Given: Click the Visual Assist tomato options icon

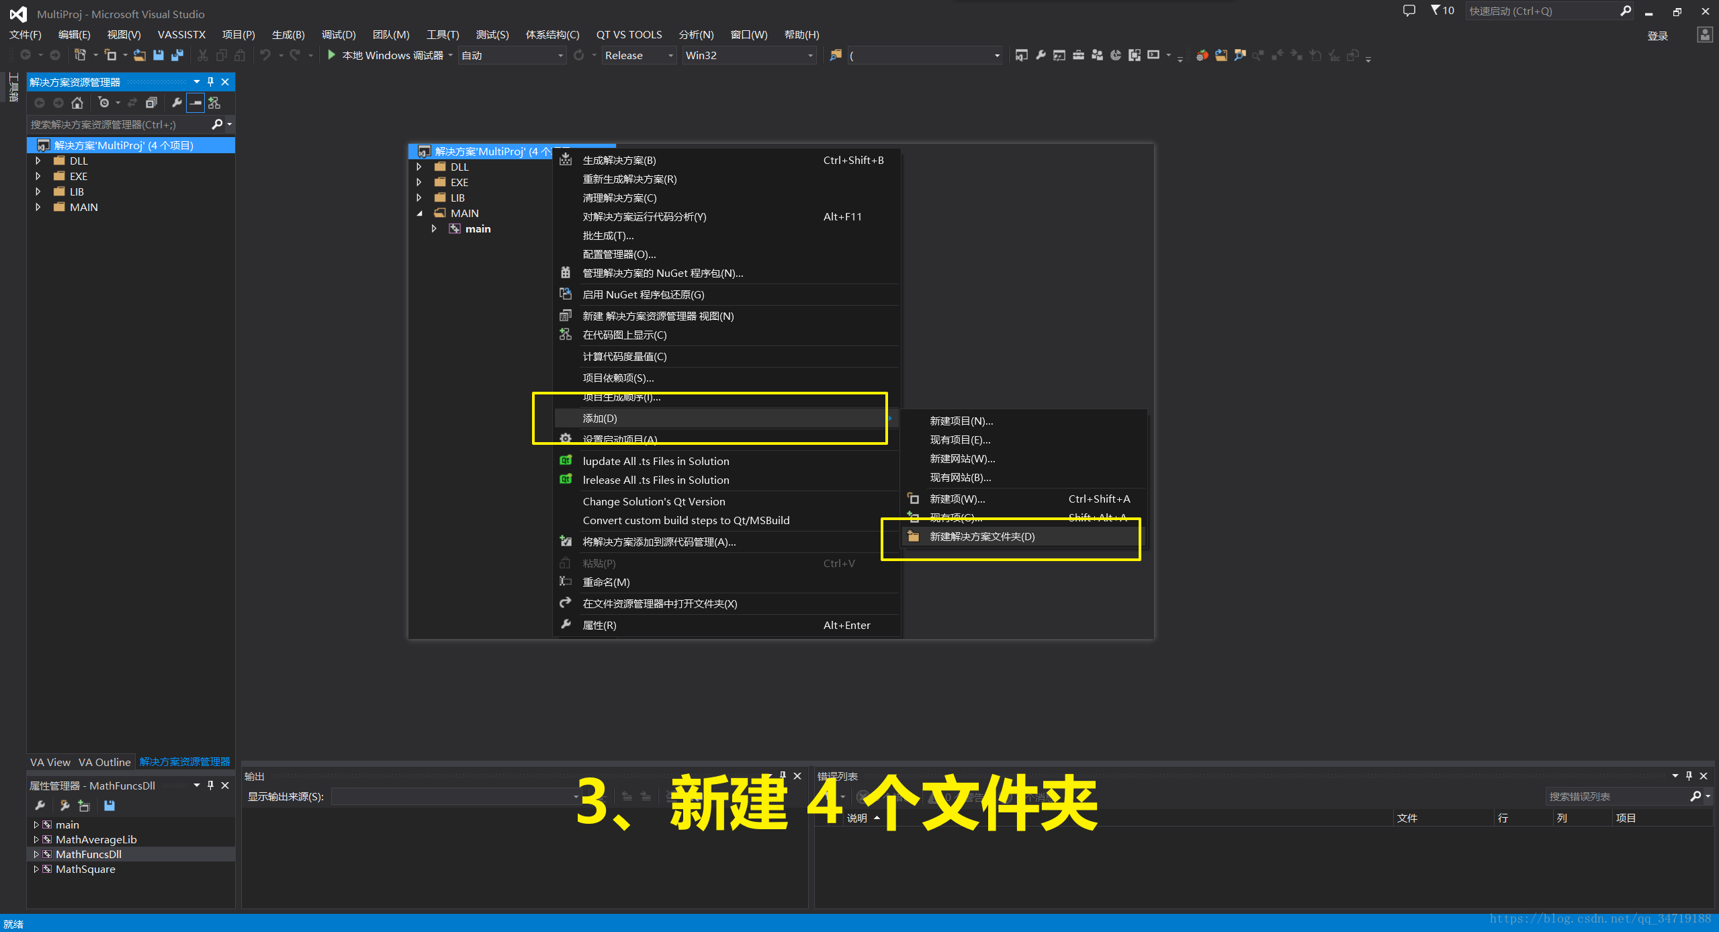Looking at the screenshot, I should [1202, 55].
